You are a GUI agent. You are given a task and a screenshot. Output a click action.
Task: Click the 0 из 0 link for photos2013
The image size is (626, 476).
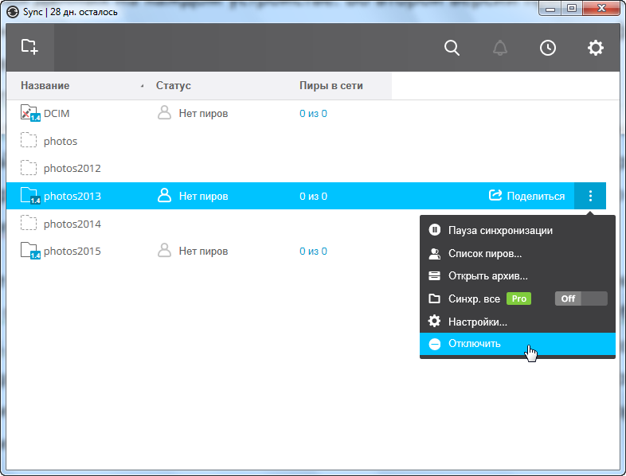tap(313, 197)
